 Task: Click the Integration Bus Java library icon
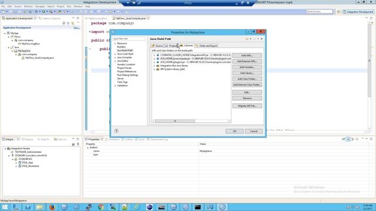pyautogui.click(x=158, y=66)
